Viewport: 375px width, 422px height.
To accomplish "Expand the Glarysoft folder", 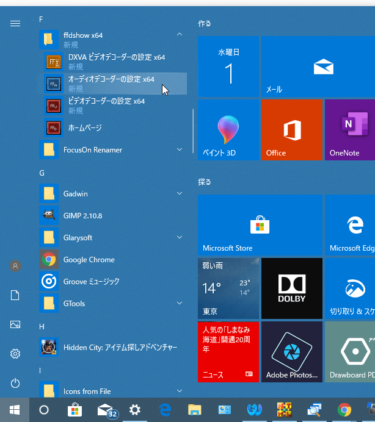I will pos(180,237).
